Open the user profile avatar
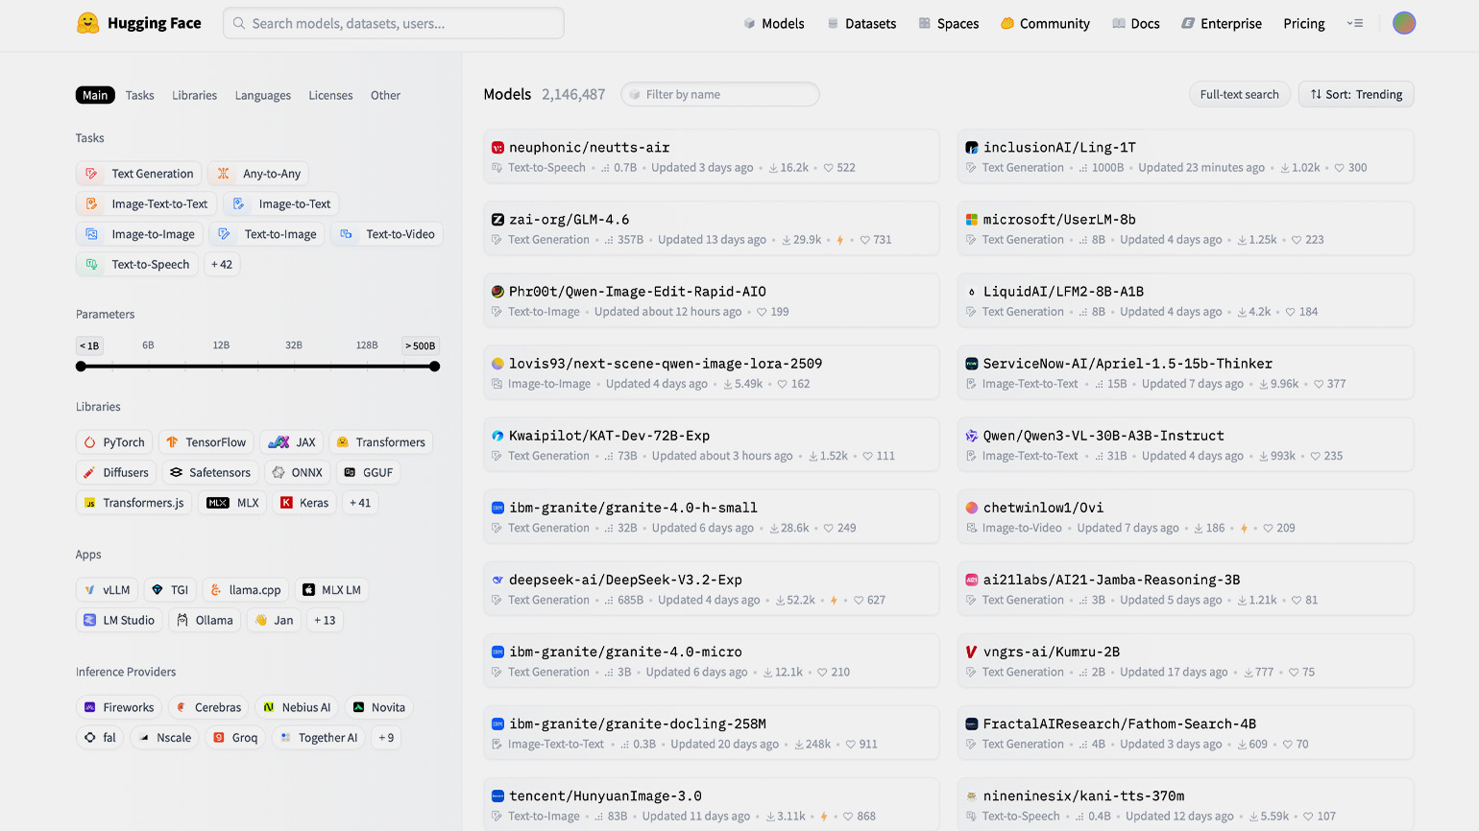The height and width of the screenshot is (831, 1479). (1403, 23)
